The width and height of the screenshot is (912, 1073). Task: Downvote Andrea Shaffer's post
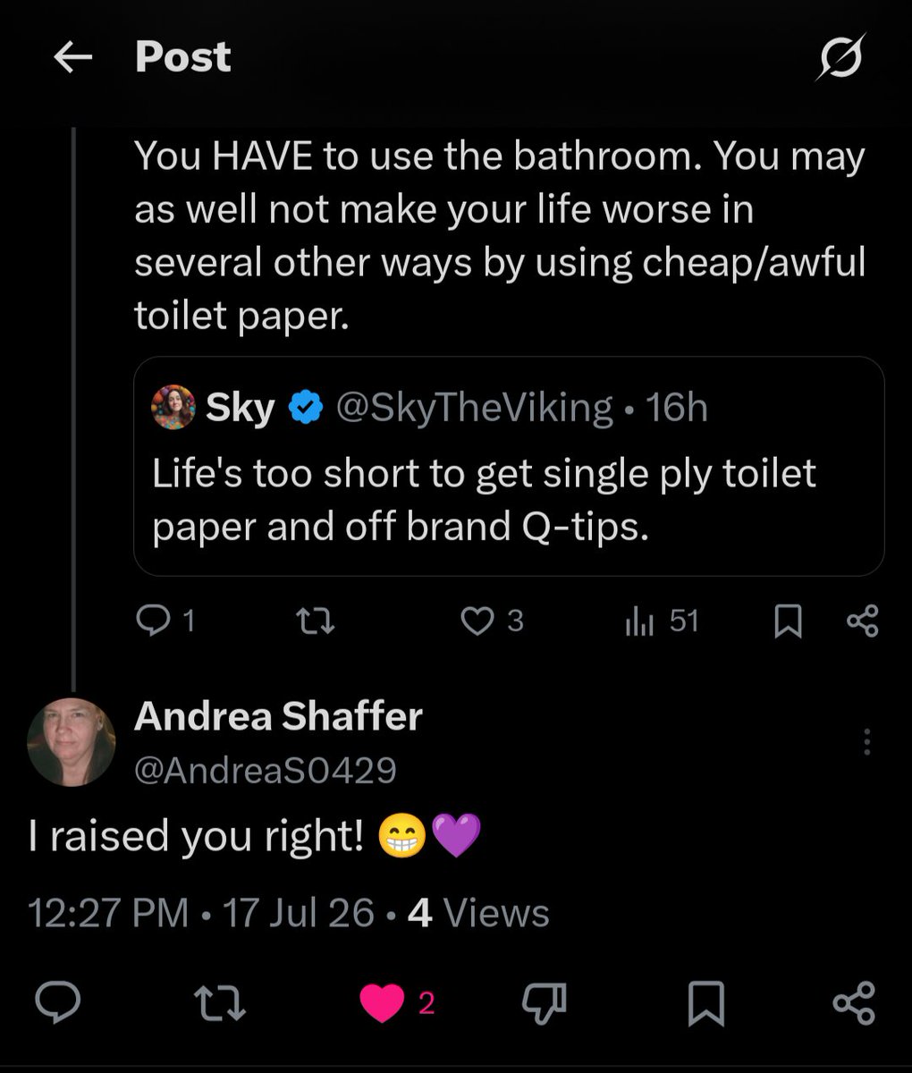point(544,1002)
